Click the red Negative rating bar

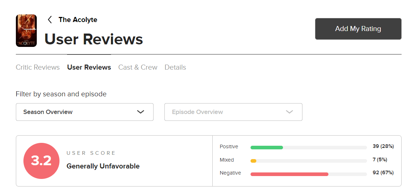click(289, 174)
